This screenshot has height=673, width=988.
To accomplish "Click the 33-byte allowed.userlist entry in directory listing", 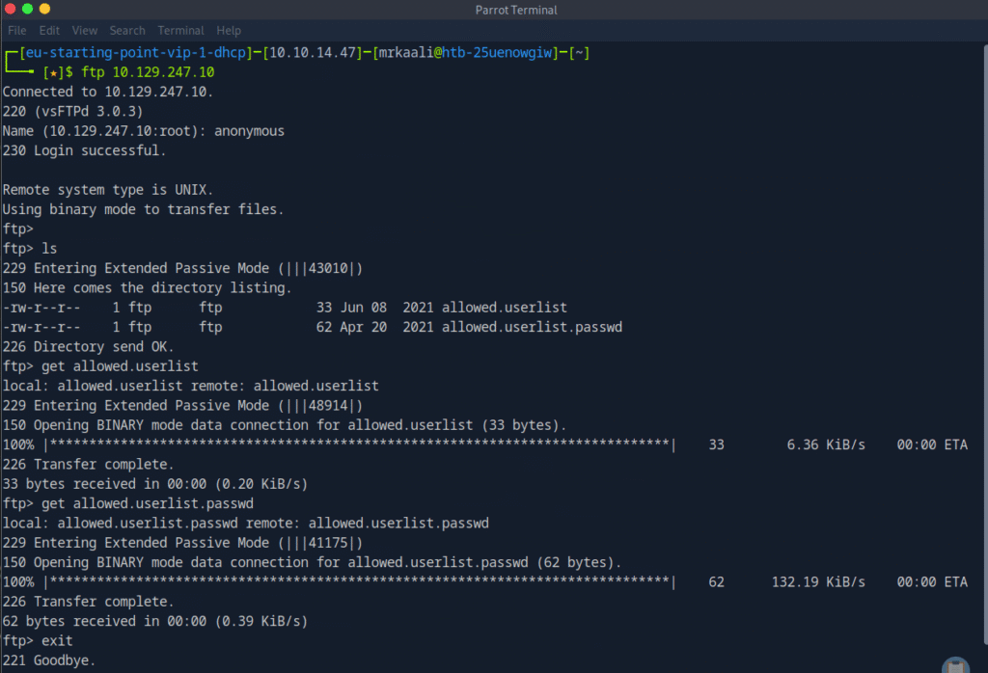I will tap(504, 308).
